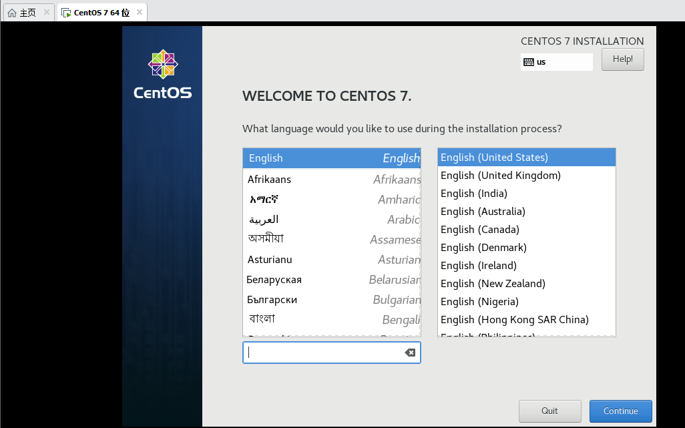The height and width of the screenshot is (428, 685).
Task: Choose English (United States) locale
Action: 526,157
